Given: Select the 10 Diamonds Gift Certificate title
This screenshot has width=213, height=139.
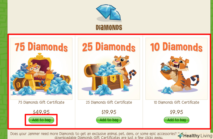Looking at the screenshot, I should coord(176,102).
